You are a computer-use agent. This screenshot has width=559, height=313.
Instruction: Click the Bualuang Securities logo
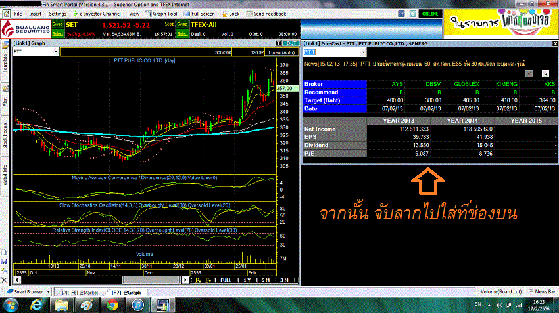coord(26,29)
